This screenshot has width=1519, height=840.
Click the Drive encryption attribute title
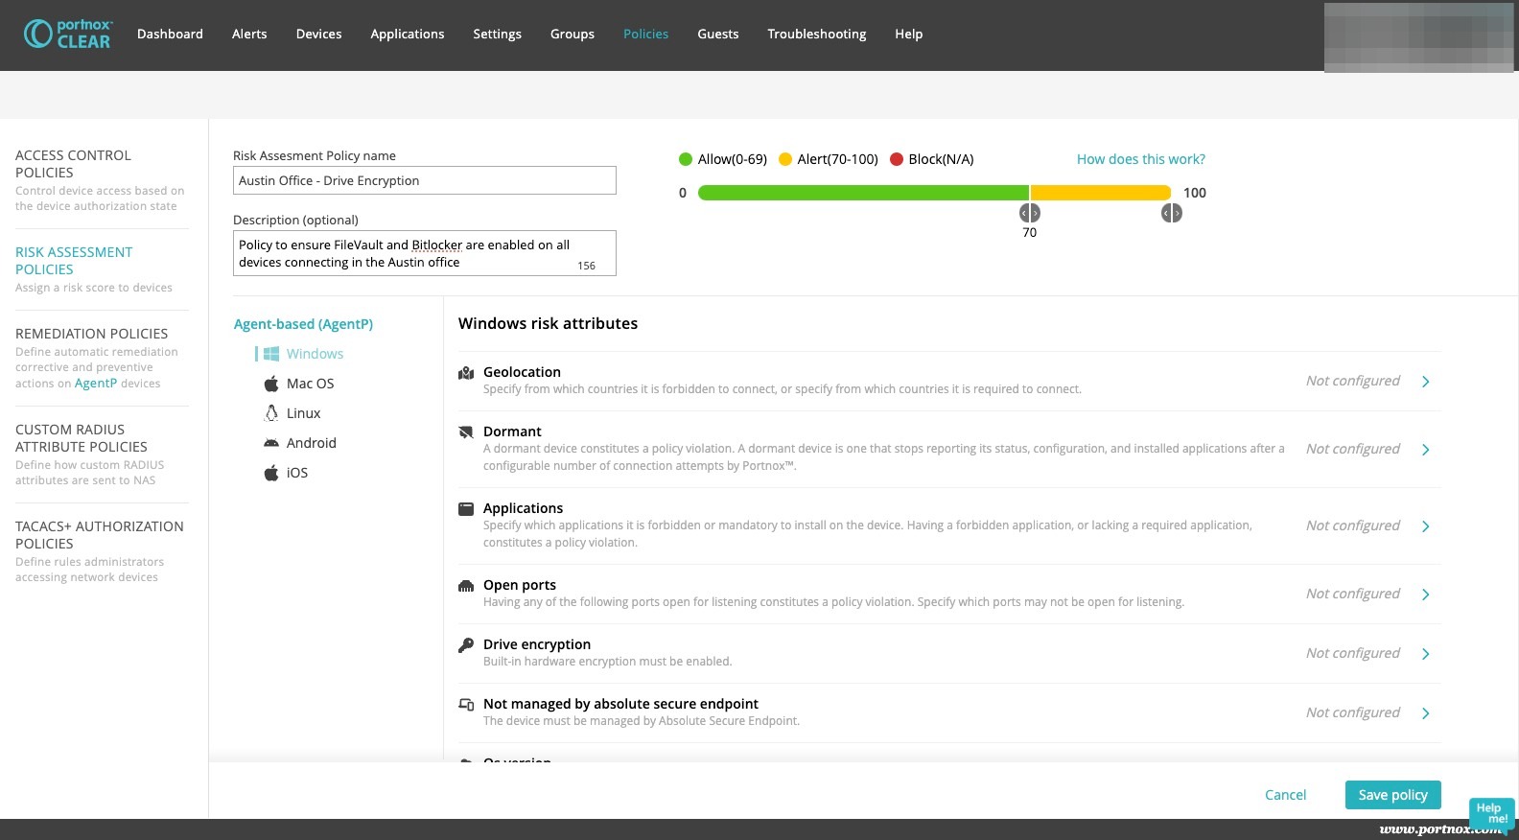point(537,644)
